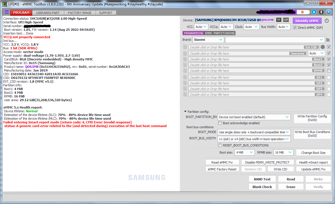Click the eMMC Factory Reset button
The width and height of the screenshot is (335, 204).
pyautogui.click(x=222, y=169)
